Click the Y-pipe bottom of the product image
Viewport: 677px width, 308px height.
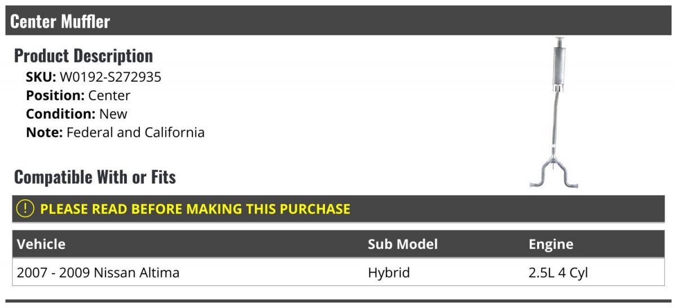click(x=555, y=174)
